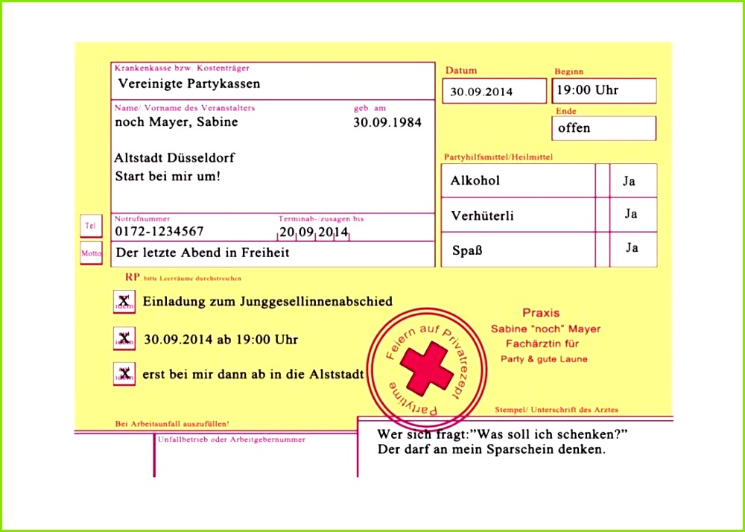The width and height of the screenshot is (745, 532).
Task: Click the Ende field showing offen
Action: pos(603,128)
